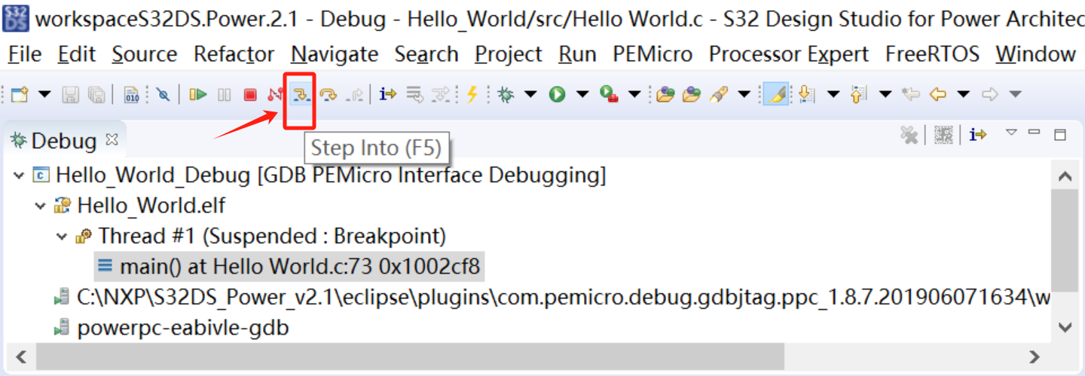Open the Run menu
Image resolution: width=1085 pixels, height=376 pixels.
pyautogui.click(x=577, y=54)
